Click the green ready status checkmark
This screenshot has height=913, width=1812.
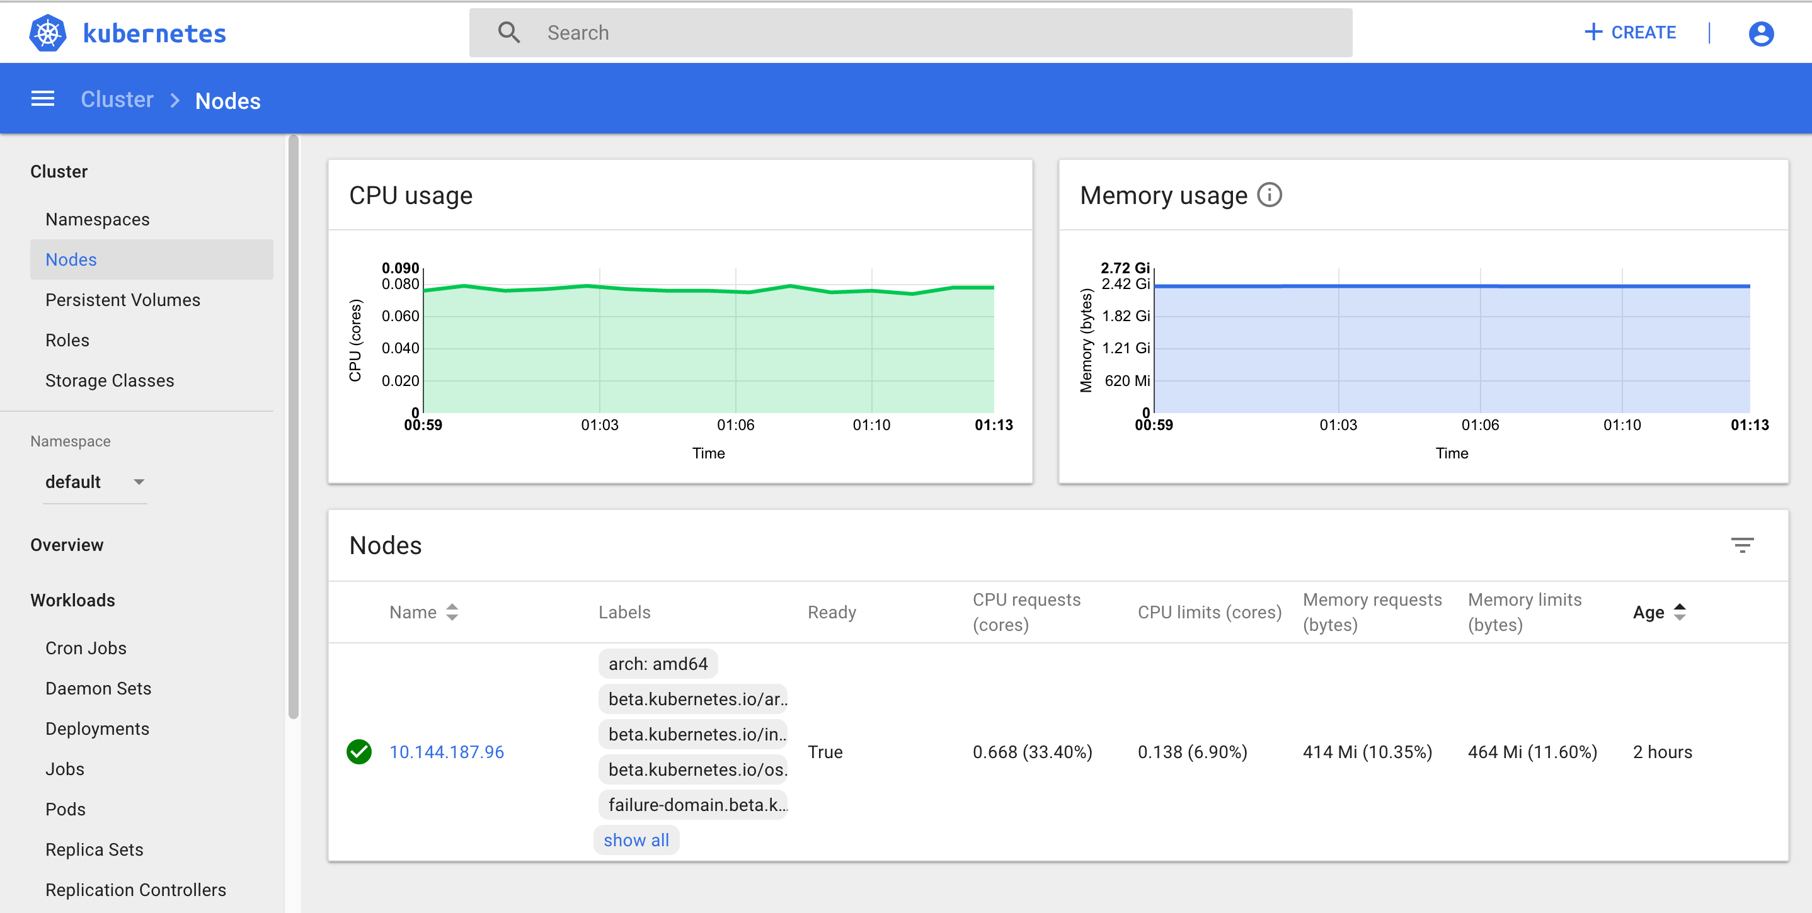point(358,751)
